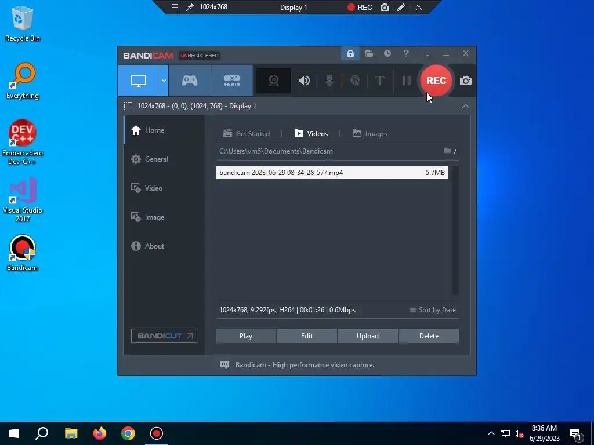This screenshot has height=445, width=594.
Task: Open Visual Studio 2017 desktop shortcut
Action: [23, 199]
